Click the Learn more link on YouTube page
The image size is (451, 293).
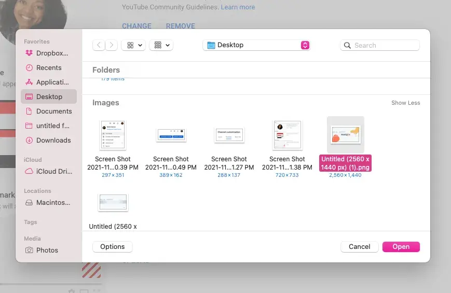tap(238, 7)
